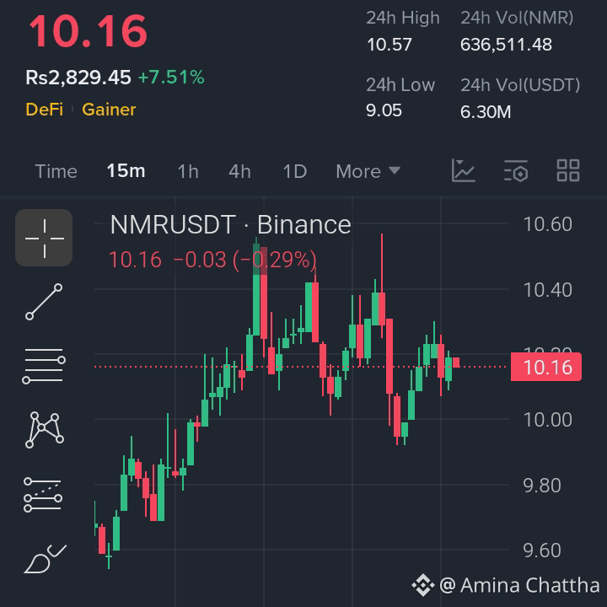Select the brush drawing tool
Image resolution: width=607 pixels, height=607 pixels.
click(x=45, y=559)
